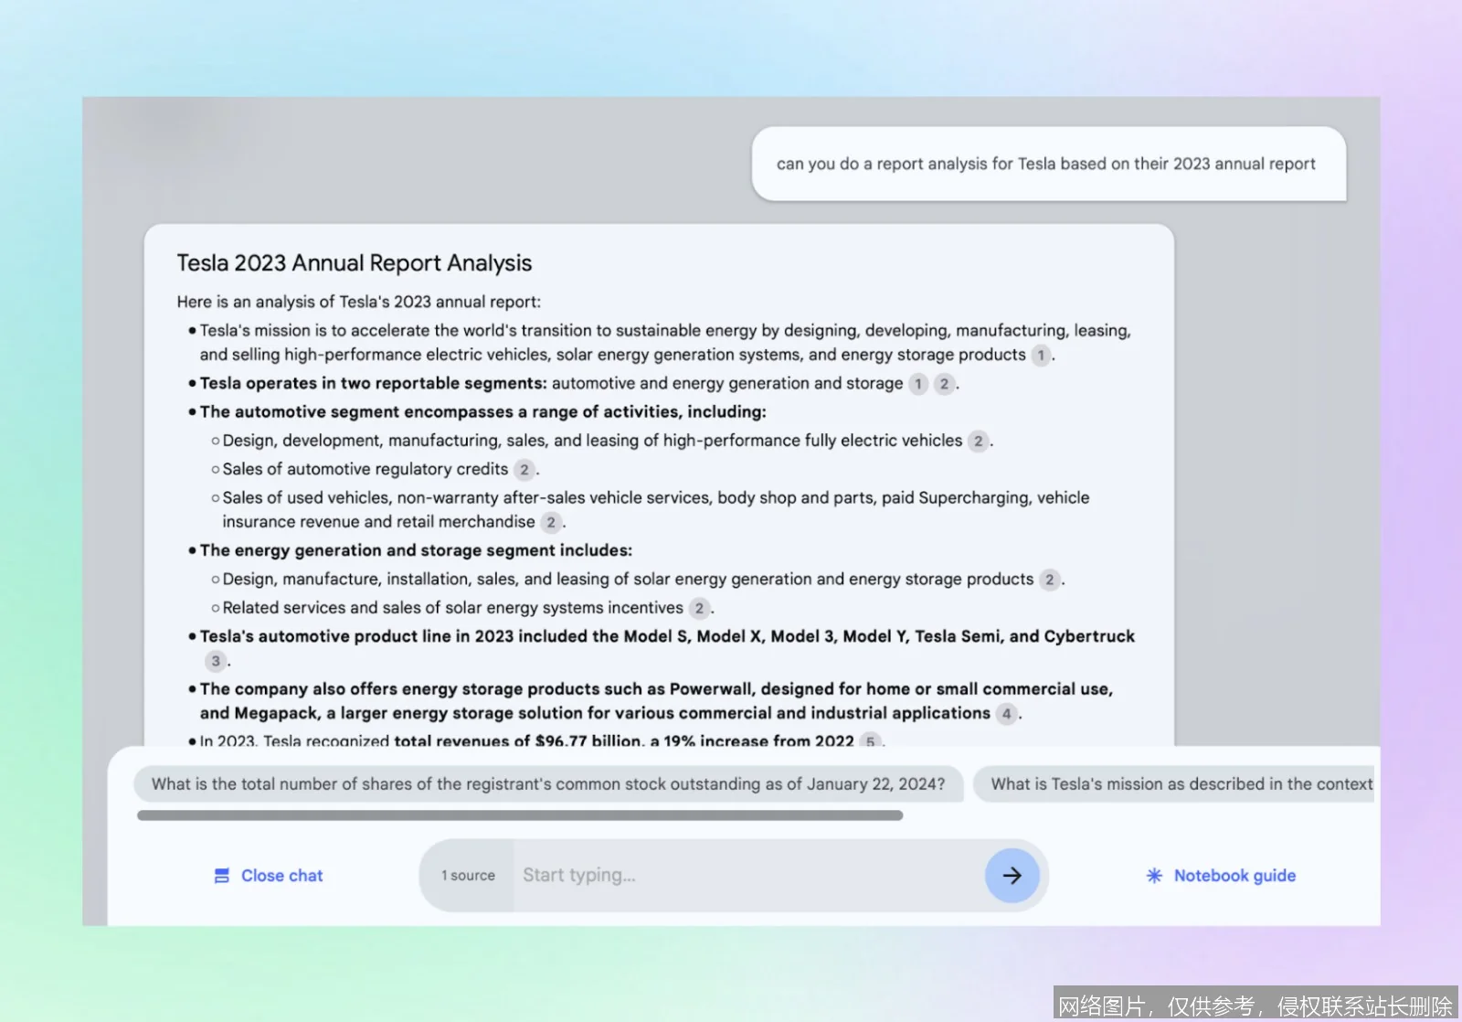Click the blue send arrow icon
The image size is (1462, 1022).
pos(1012,875)
